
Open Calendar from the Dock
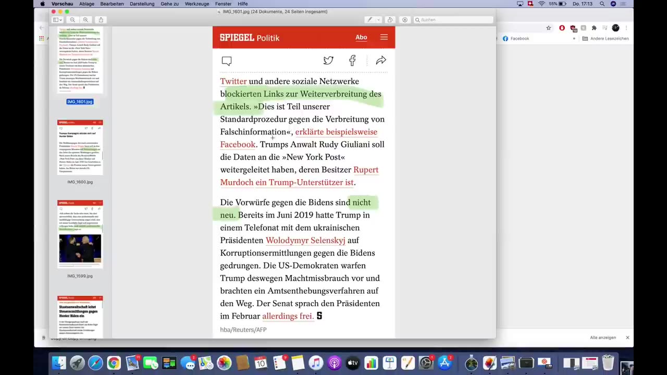click(x=261, y=363)
